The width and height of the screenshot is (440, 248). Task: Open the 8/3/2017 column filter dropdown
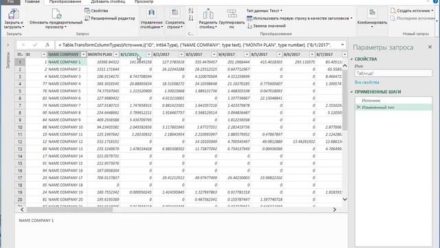click(214, 54)
